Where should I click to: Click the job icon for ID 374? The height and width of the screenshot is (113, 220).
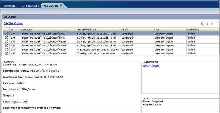[x=6, y=45]
